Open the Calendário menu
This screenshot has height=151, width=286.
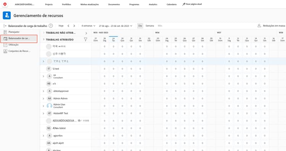click(172, 4)
